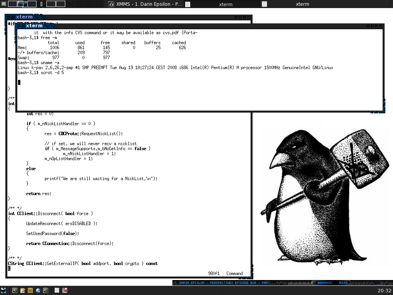This screenshot has width=393, height=295.
Task: Open the blank document icon in bottom panel
Action: click(x=57, y=290)
